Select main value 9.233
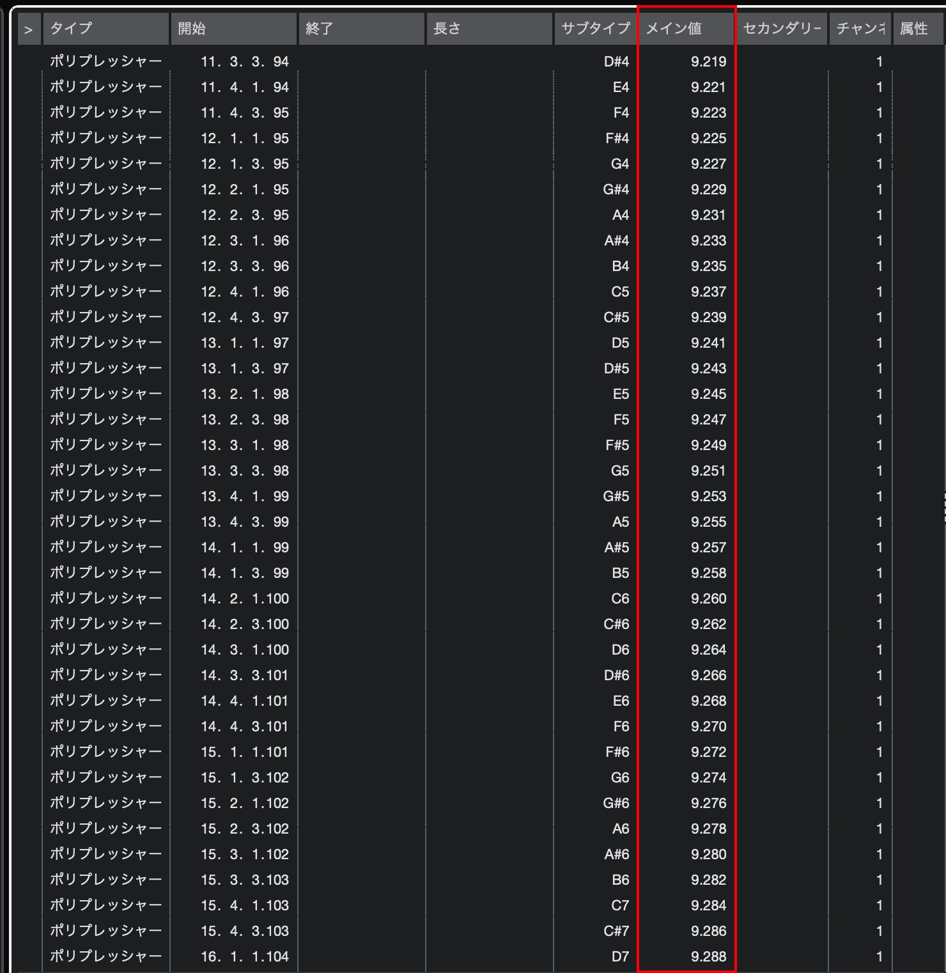This screenshot has width=946, height=973. click(x=708, y=240)
